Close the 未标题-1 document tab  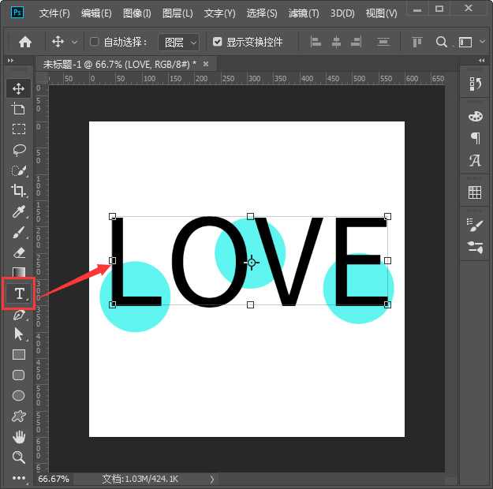[207, 64]
